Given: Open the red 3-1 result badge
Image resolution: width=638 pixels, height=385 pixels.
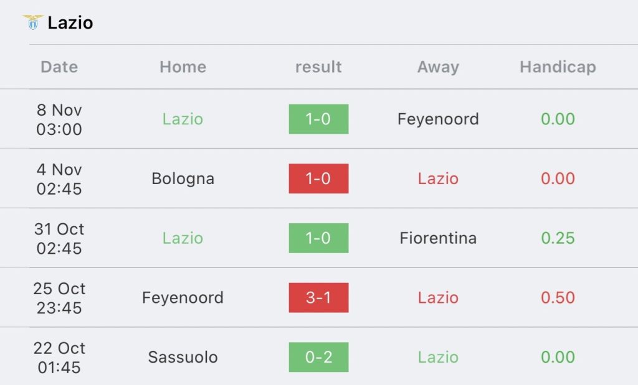Looking at the screenshot, I should [318, 298].
